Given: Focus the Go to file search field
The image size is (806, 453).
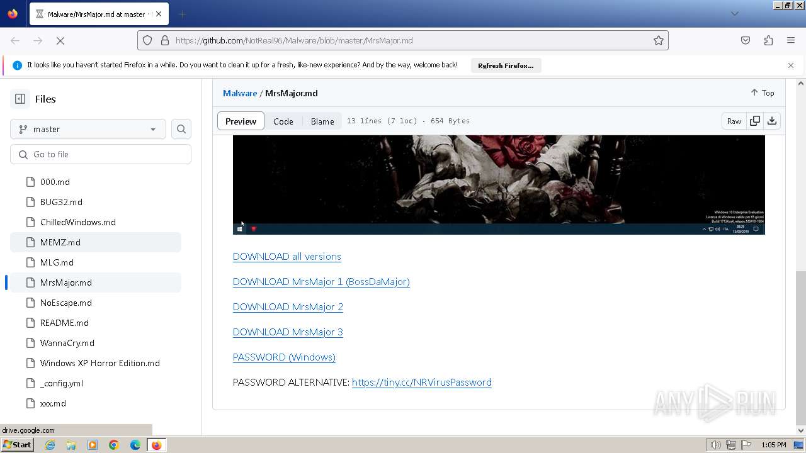Looking at the screenshot, I should [x=101, y=154].
